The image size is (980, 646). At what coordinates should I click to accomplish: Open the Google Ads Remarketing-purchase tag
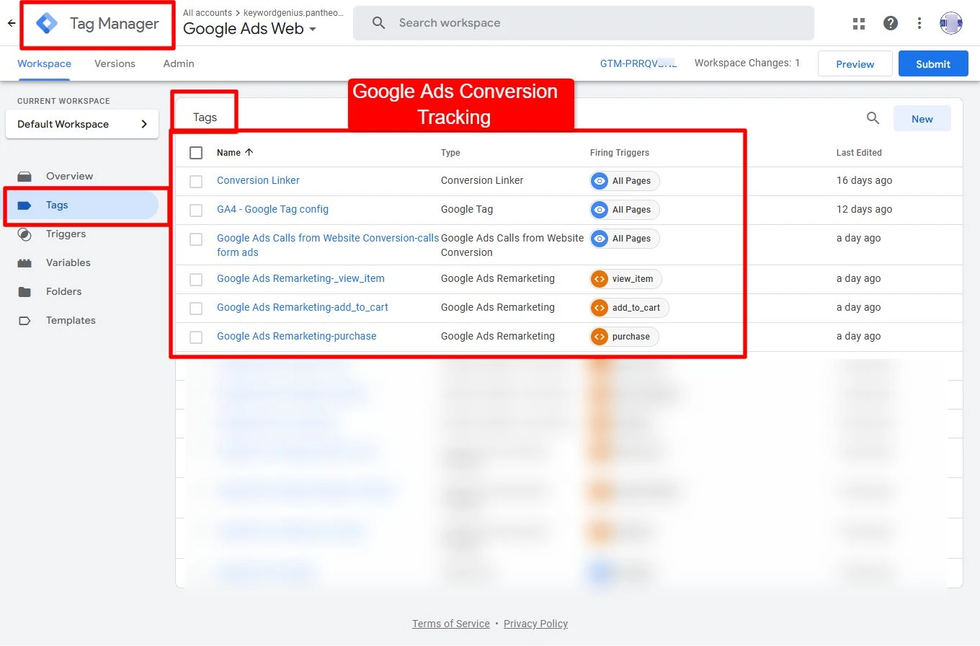pyautogui.click(x=296, y=336)
